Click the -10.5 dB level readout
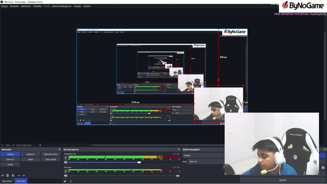327x184 pixels. coord(176,154)
